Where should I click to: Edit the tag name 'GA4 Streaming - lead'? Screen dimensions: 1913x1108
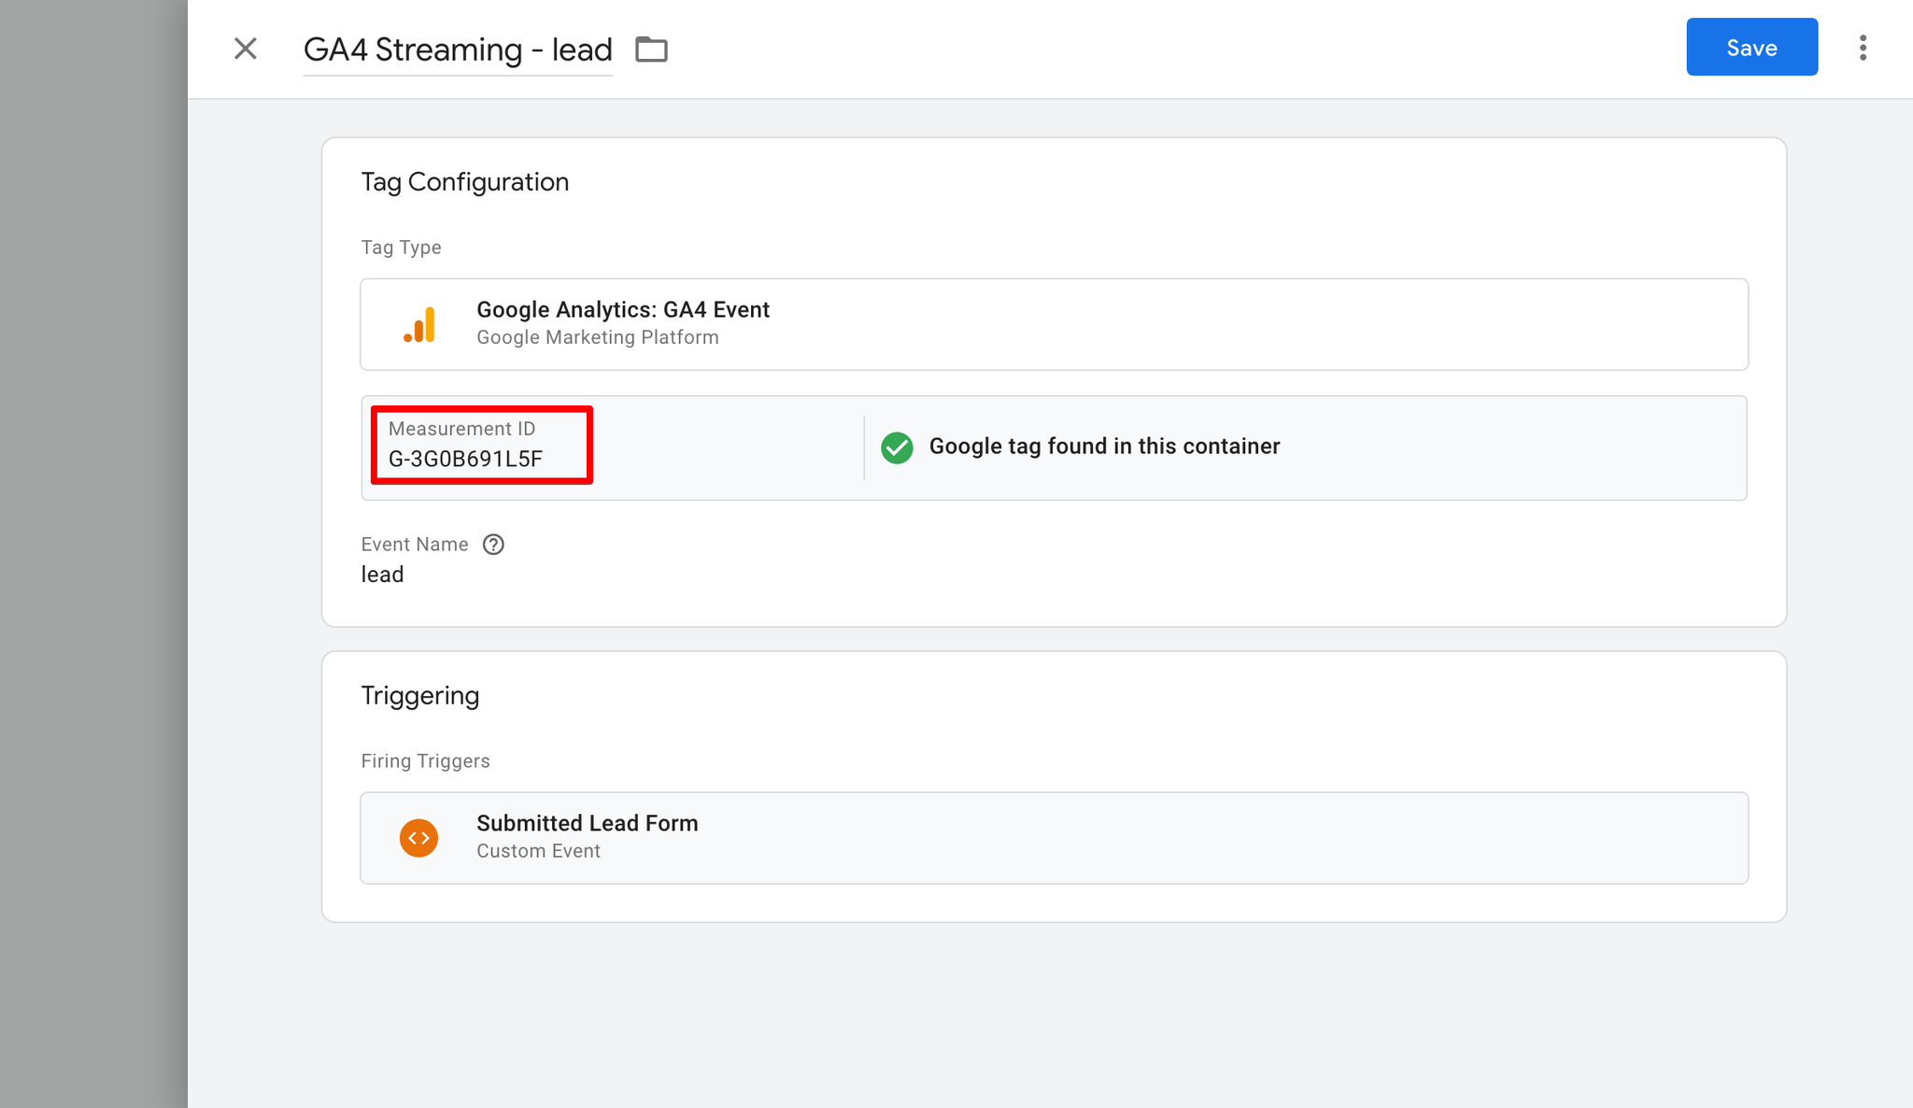pos(458,50)
